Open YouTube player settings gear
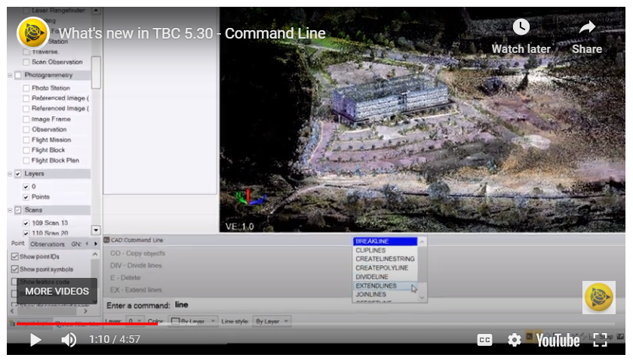 coord(514,340)
